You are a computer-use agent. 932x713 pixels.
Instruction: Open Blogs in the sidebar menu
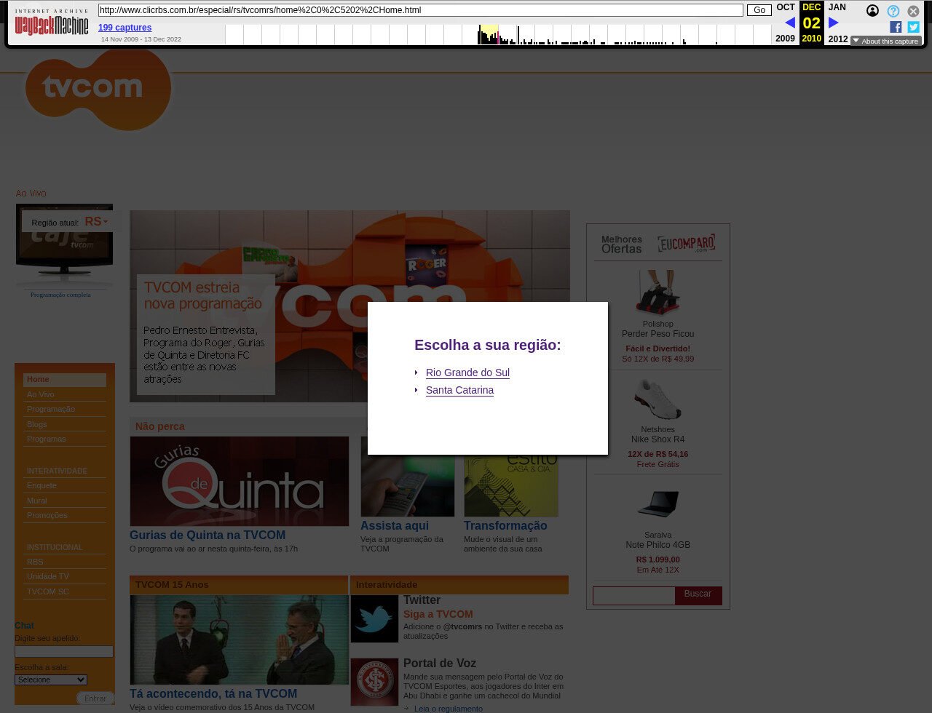(x=37, y=424)
